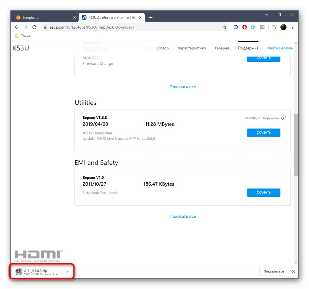Show all items above Utilities
The width and height of the screenshot is (309, 289).
point(183,87)
